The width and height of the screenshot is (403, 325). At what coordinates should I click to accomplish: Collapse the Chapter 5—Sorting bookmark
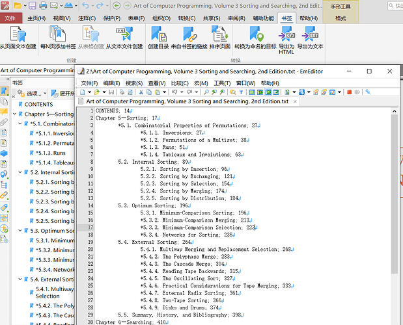(15, 114)
